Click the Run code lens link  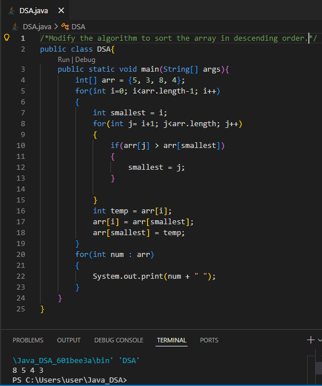[x=63, y=60]
